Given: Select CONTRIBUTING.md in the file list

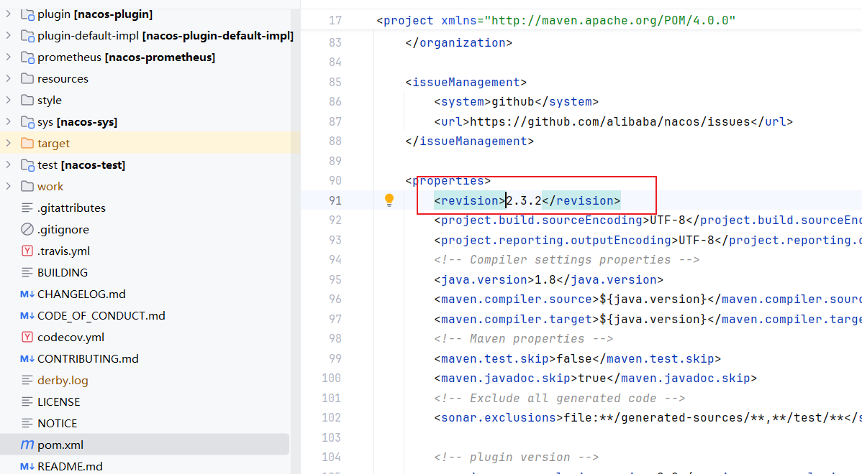Looking at the screenshot, I should pos(88,358).
